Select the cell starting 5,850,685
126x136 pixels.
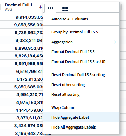[21, 87]
